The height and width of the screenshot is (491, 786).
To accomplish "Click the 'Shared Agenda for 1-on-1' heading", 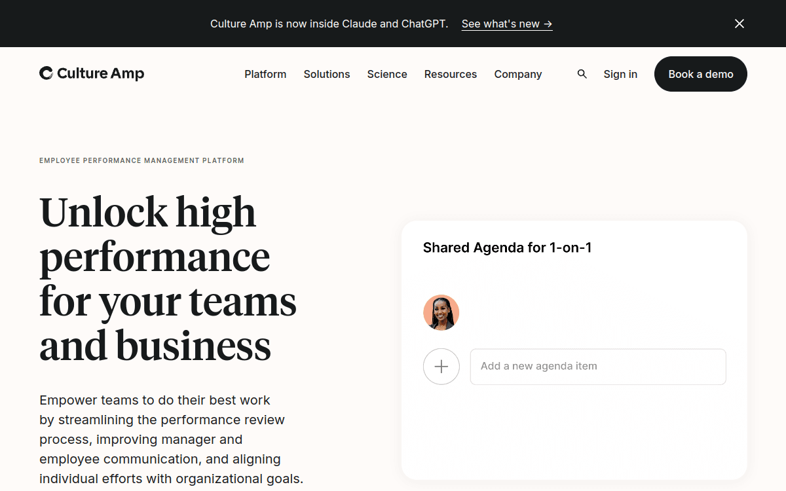I will [x=508, y=247].
